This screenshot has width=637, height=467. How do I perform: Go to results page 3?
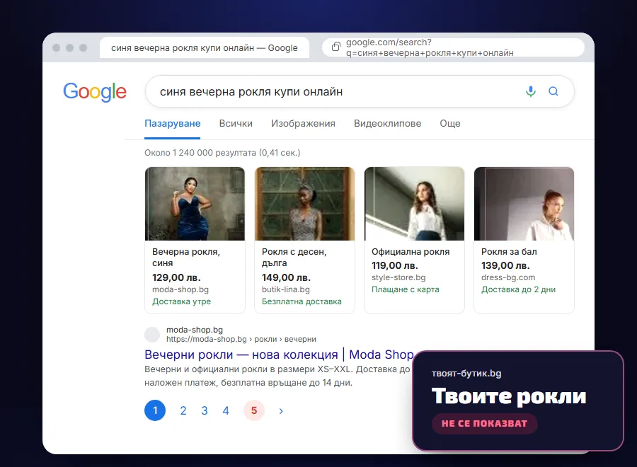[x=205, y=410]
